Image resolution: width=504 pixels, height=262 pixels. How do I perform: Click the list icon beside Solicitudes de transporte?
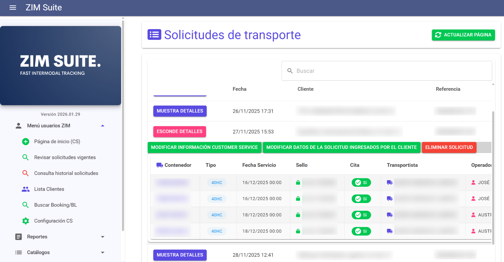click(154, 35)
